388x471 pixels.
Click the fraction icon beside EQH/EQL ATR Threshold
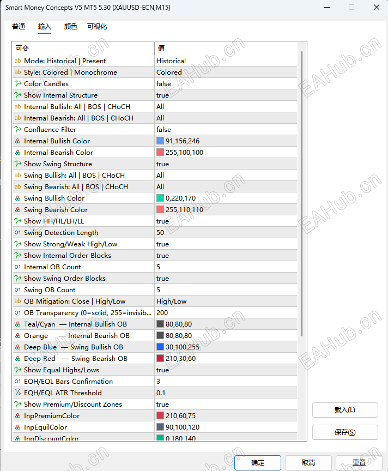click(x=18, y=392)
